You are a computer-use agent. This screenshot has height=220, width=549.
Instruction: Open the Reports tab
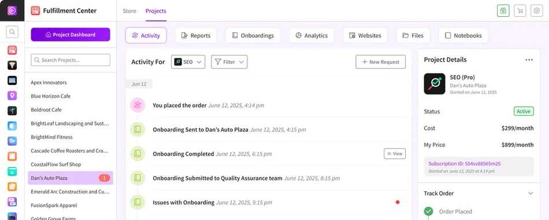click(x=196, y=36)
